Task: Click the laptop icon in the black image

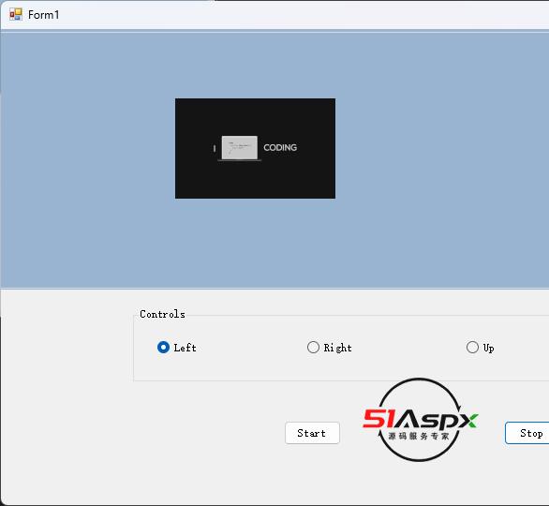Action: tap(240, 148)
